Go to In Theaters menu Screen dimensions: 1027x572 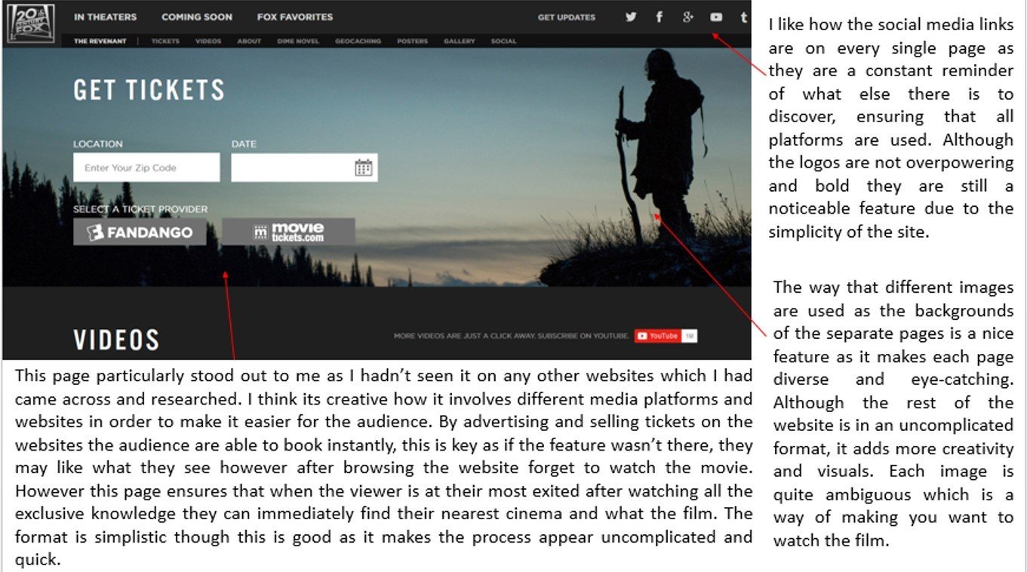coord(106,17)
